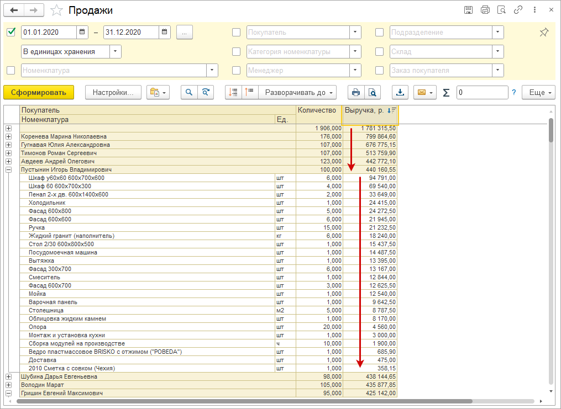
Task: Click the pin icon in the filter panel
Action: [x=544, y=33]
